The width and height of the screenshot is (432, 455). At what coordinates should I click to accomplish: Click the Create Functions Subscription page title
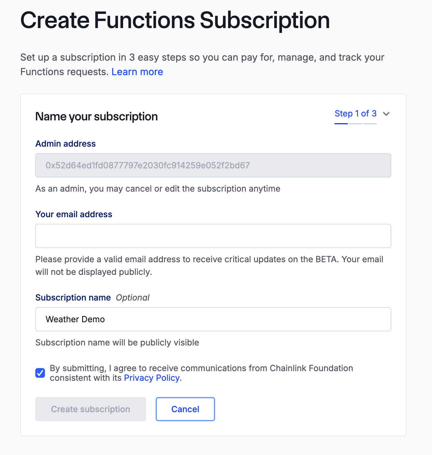tap(175, 21)
